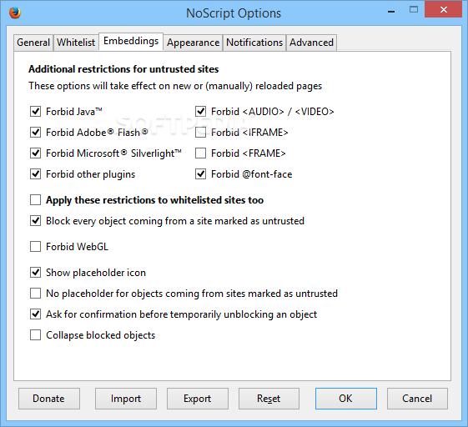468x427 pixels.
Task: Enable Forbid WebGL checkbox
Action: point(36,247)
